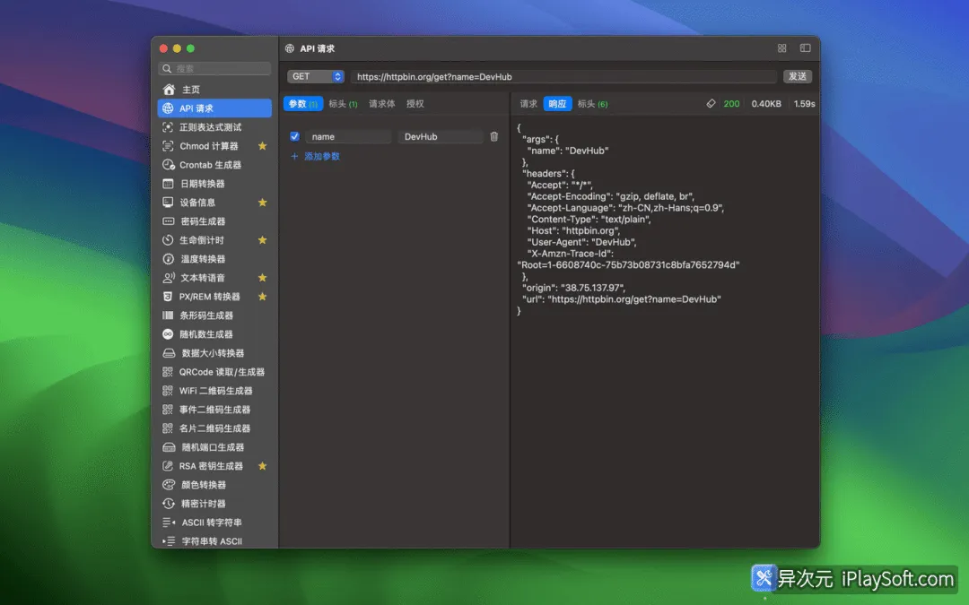This screenshot has height=605, width=969.
Task: Click the tag icon beside status 200
Action: click(x=711, y=104)
